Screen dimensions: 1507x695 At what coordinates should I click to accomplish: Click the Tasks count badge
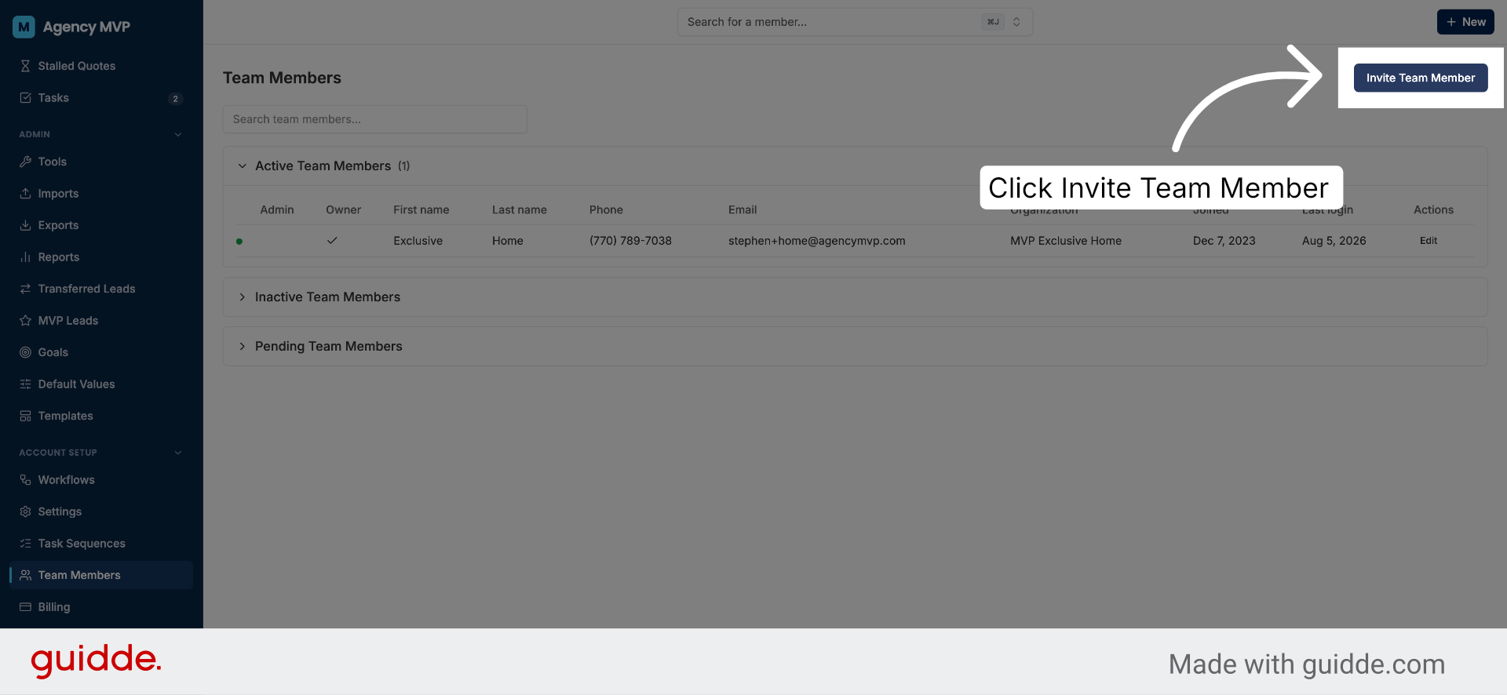point(175,99)
